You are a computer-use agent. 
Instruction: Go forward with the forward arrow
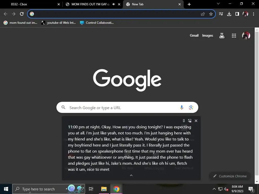14,14
